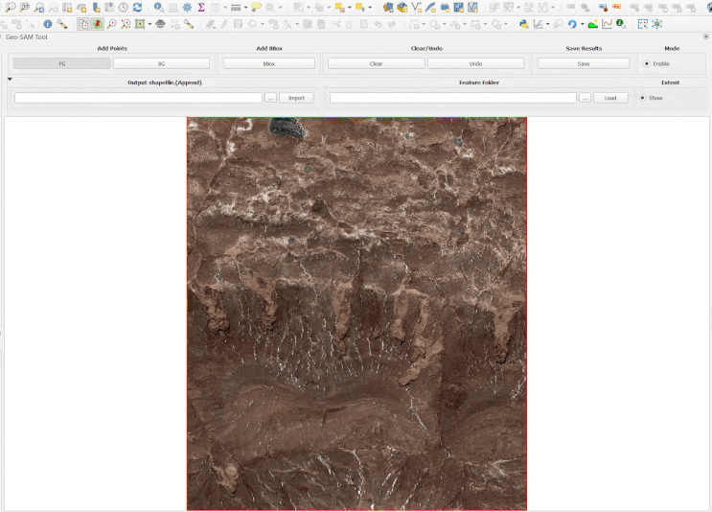
Task: Click the Load feature folder button
Action: click(610, 98)
